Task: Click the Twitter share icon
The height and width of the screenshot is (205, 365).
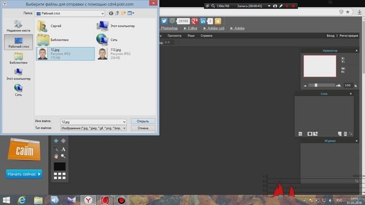Action: point(164,21)
